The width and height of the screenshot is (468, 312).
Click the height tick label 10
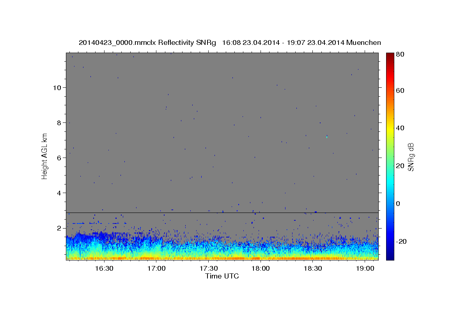coord(57,87)
